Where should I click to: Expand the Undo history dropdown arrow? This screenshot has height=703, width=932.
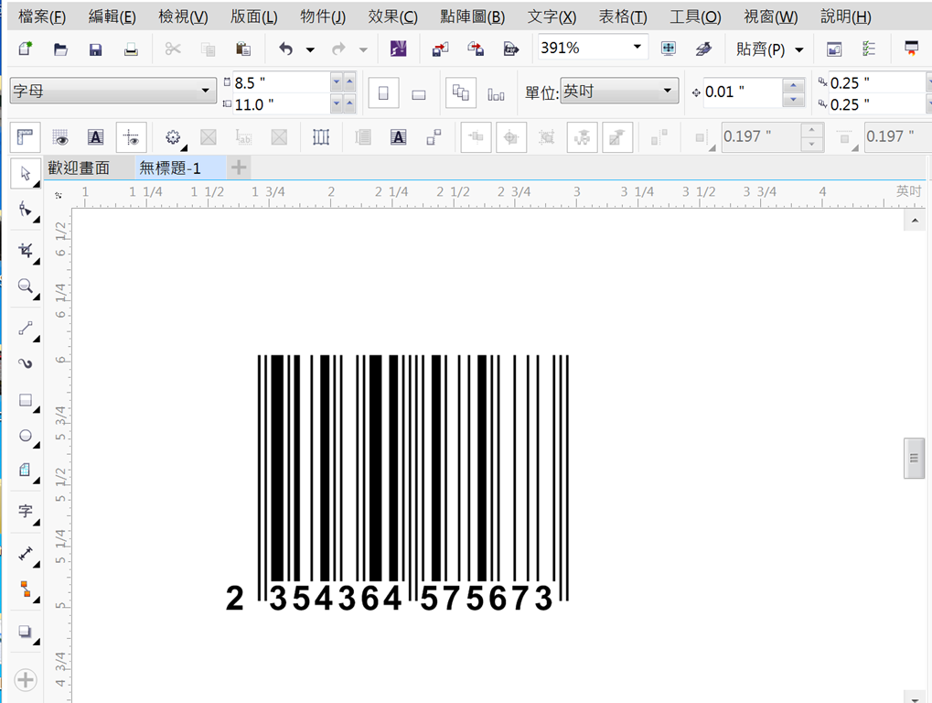[310, 50]
